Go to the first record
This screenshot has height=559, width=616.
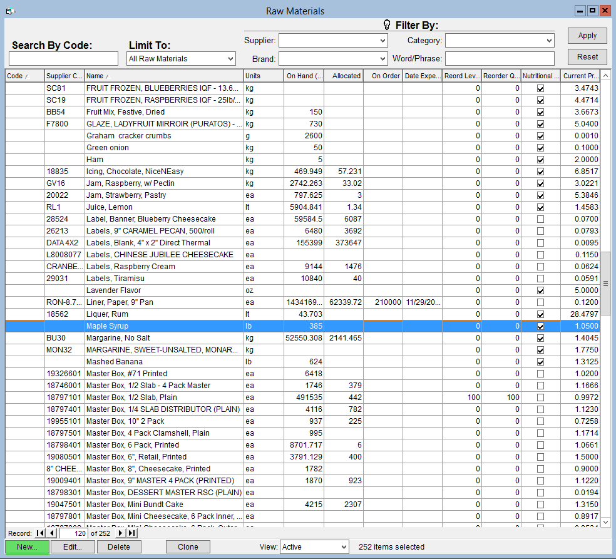click(x=40, y=533)
